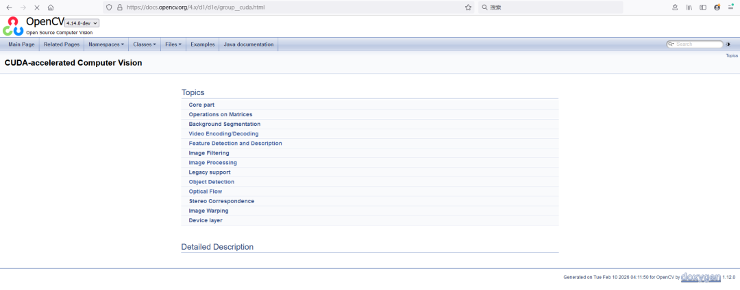Expand the Classes menu
This screenshot has width=740, height=290.
click(x=145, y=44)
